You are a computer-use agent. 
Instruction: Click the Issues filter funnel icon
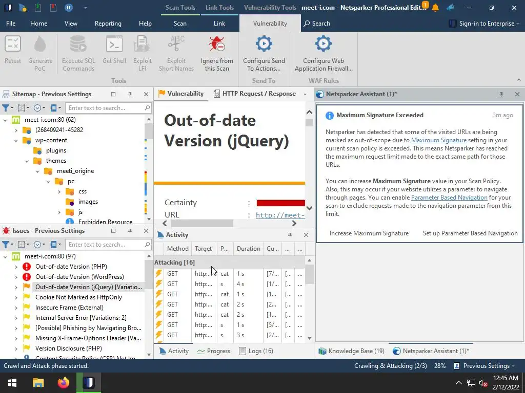pos(6,245)
